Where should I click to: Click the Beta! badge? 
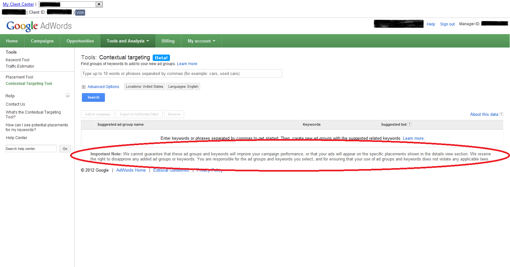point(161,58)
